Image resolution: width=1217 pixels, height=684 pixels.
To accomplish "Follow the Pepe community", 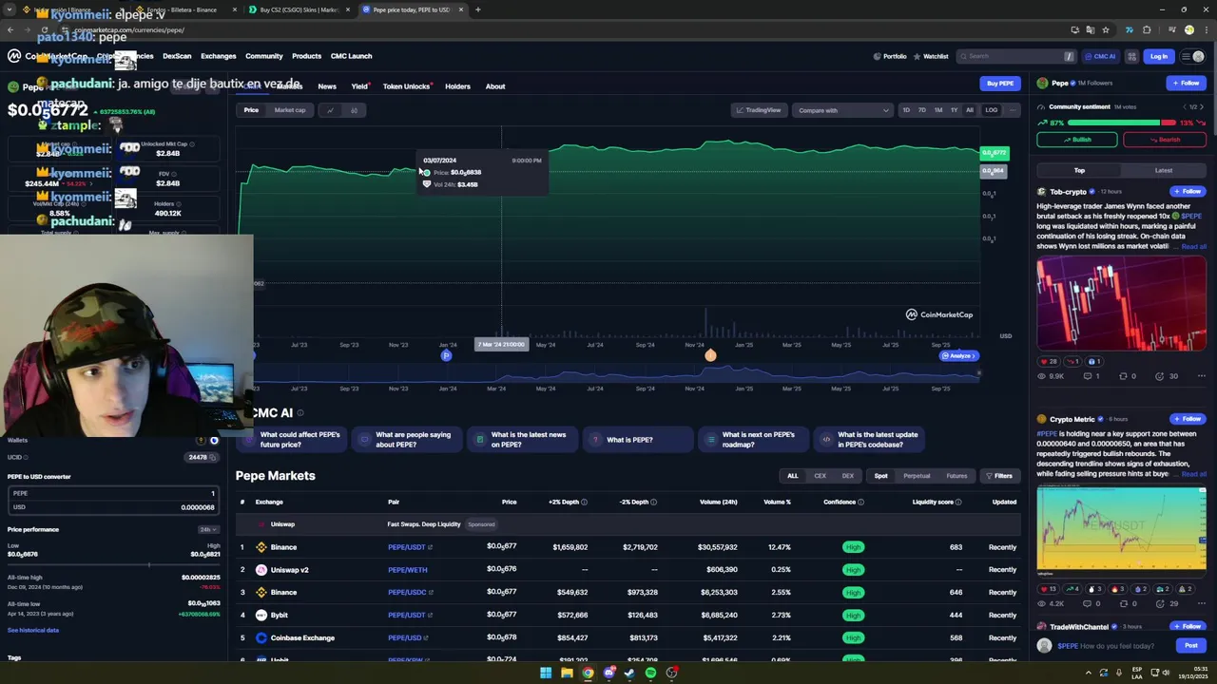I will [1186, 84].
